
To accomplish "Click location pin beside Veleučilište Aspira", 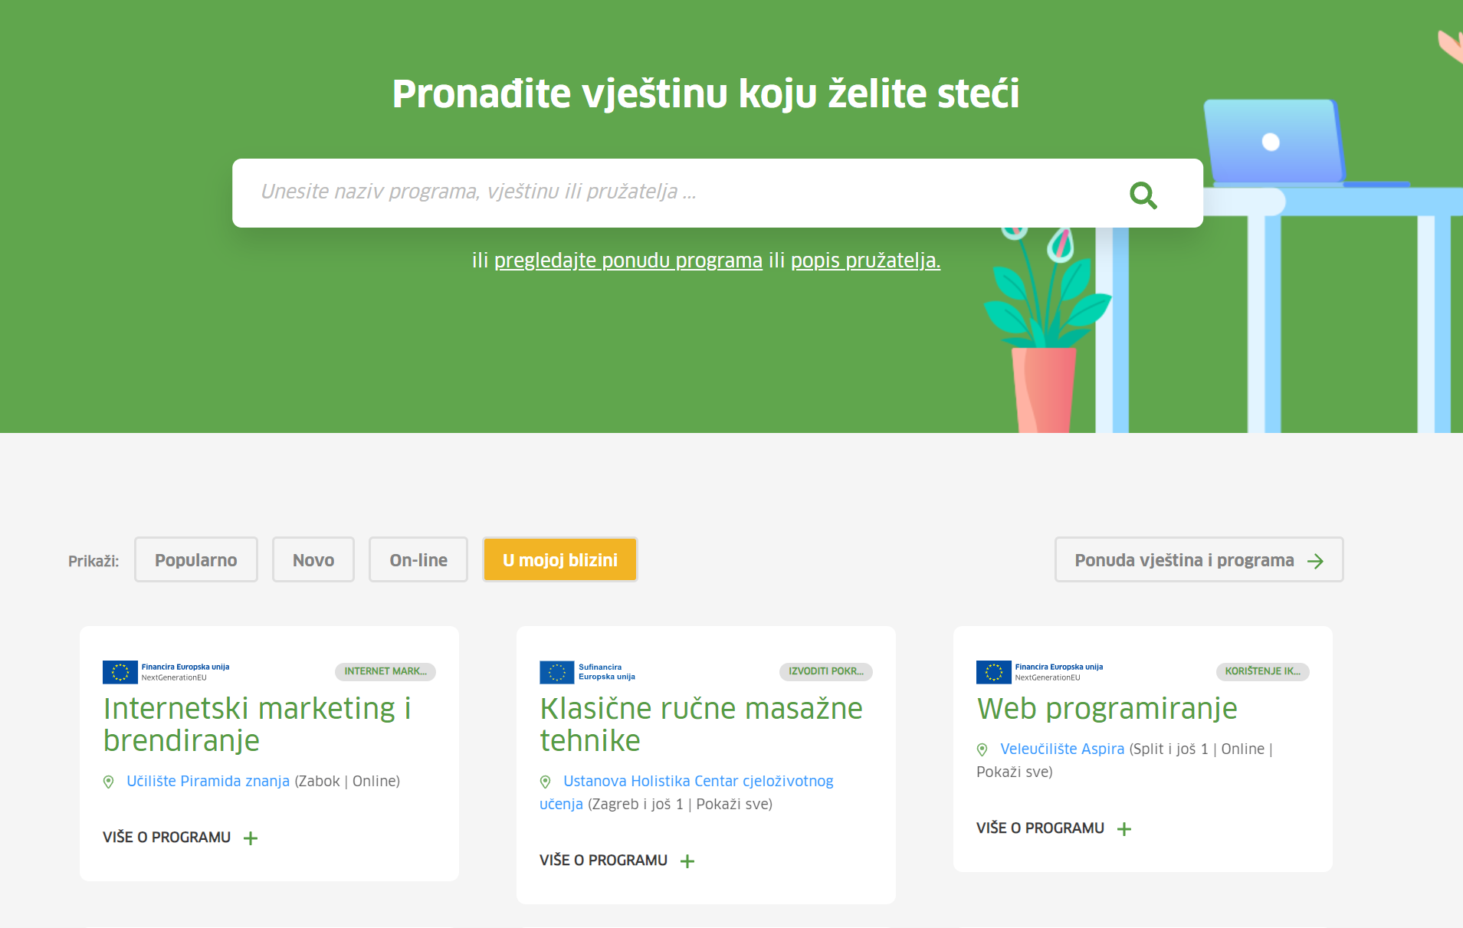I will coord(982,749).
